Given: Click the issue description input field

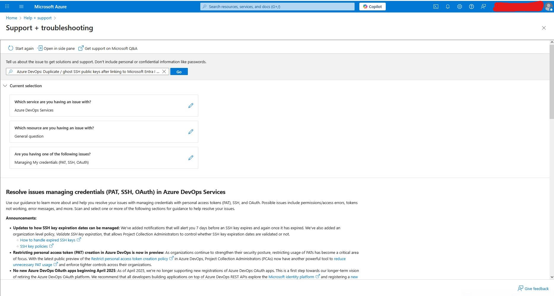Looking at the screenshot, I should coord(88,71).
